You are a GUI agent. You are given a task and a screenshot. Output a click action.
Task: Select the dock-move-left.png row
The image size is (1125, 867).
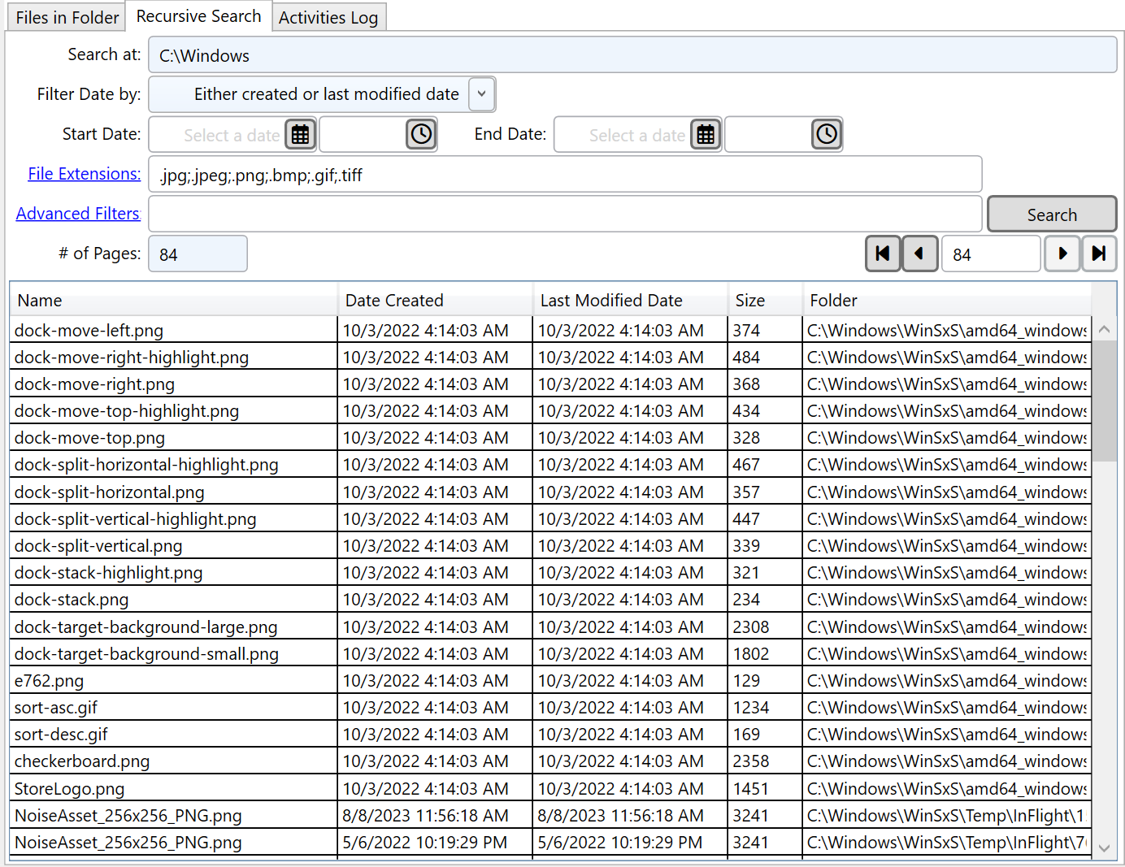(550, 330)
